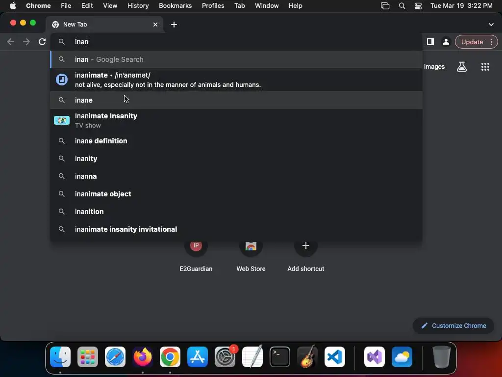This screenshot has height=377, width=502.
Task: Click the address bar input
Action: pos(236,42)
